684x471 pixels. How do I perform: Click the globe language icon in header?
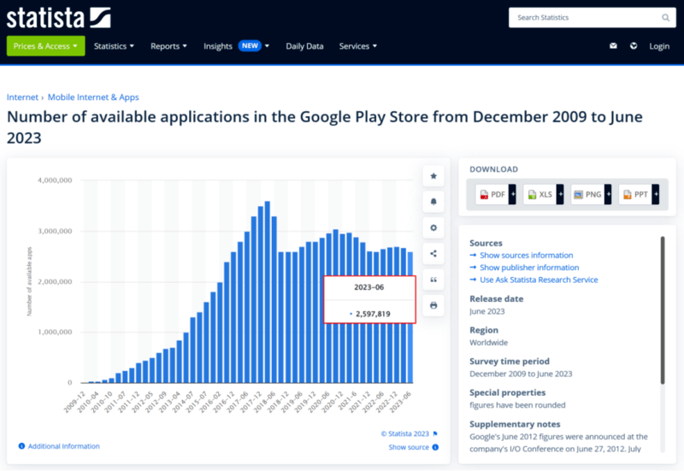[x=634, y=46]
